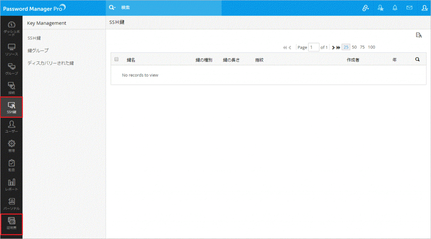Sort by 指紋 column header
The width and height of the screenshot is (431, 239).
coord(259,60)
